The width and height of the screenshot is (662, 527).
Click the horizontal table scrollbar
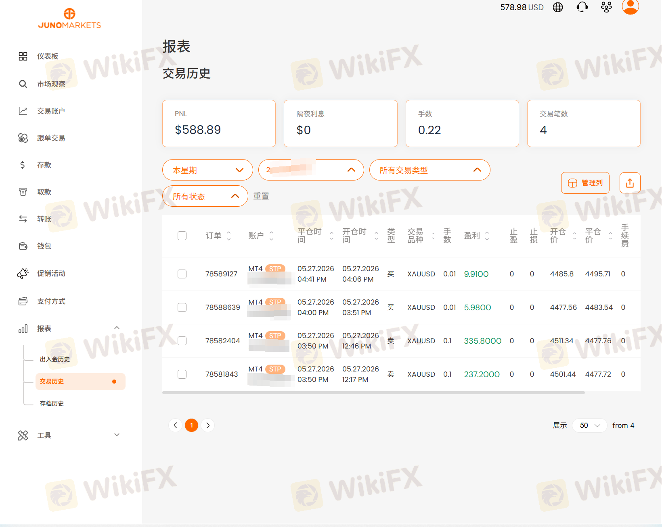[373, 392]
